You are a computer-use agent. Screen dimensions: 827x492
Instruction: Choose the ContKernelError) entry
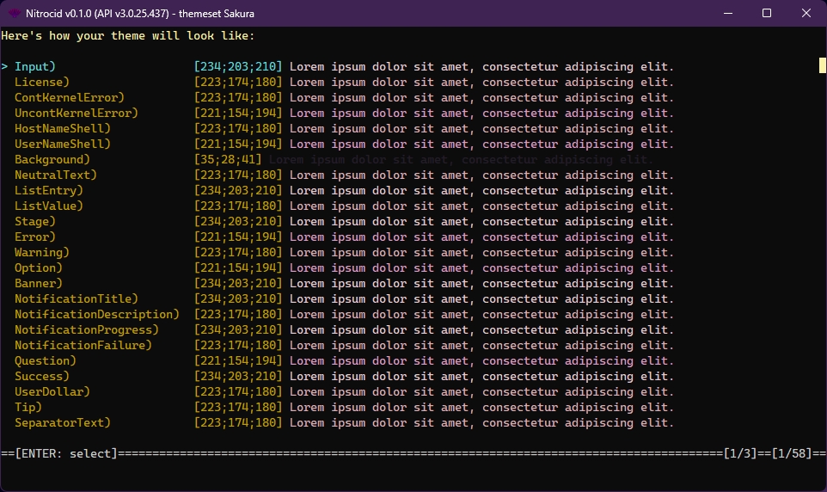(x=70, y=97)
